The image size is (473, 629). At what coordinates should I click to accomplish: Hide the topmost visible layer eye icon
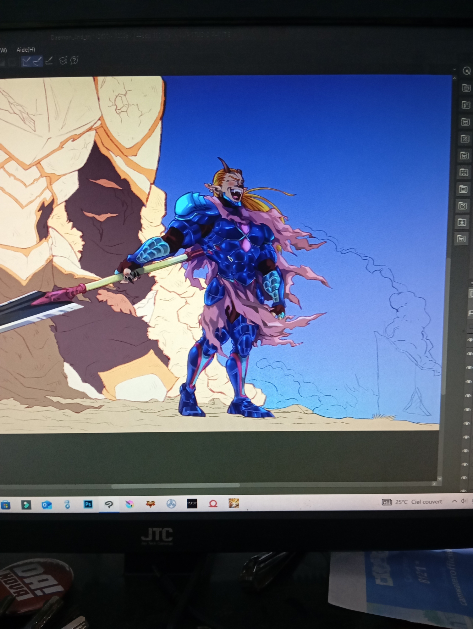click(470, 340)
